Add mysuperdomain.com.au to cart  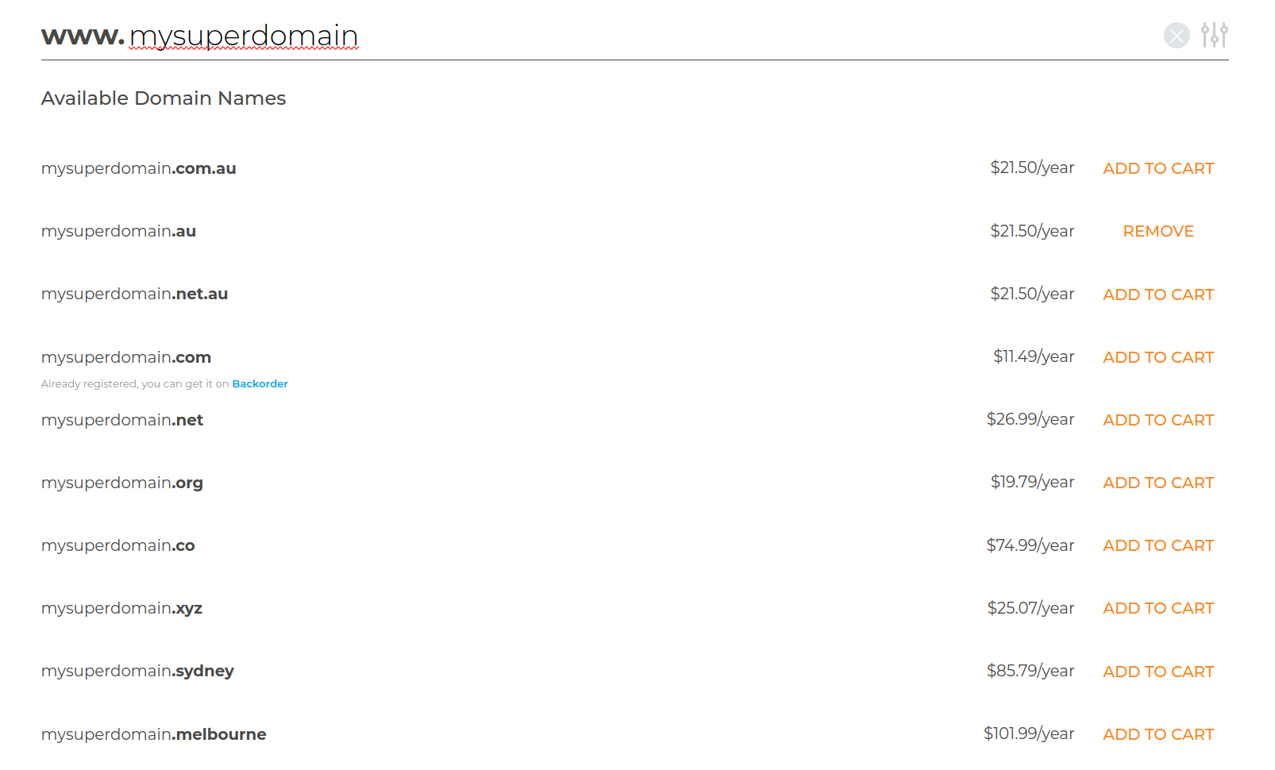tap(1158, 168)
